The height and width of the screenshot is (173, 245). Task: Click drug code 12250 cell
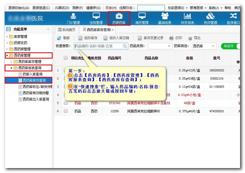pos(114,111)
